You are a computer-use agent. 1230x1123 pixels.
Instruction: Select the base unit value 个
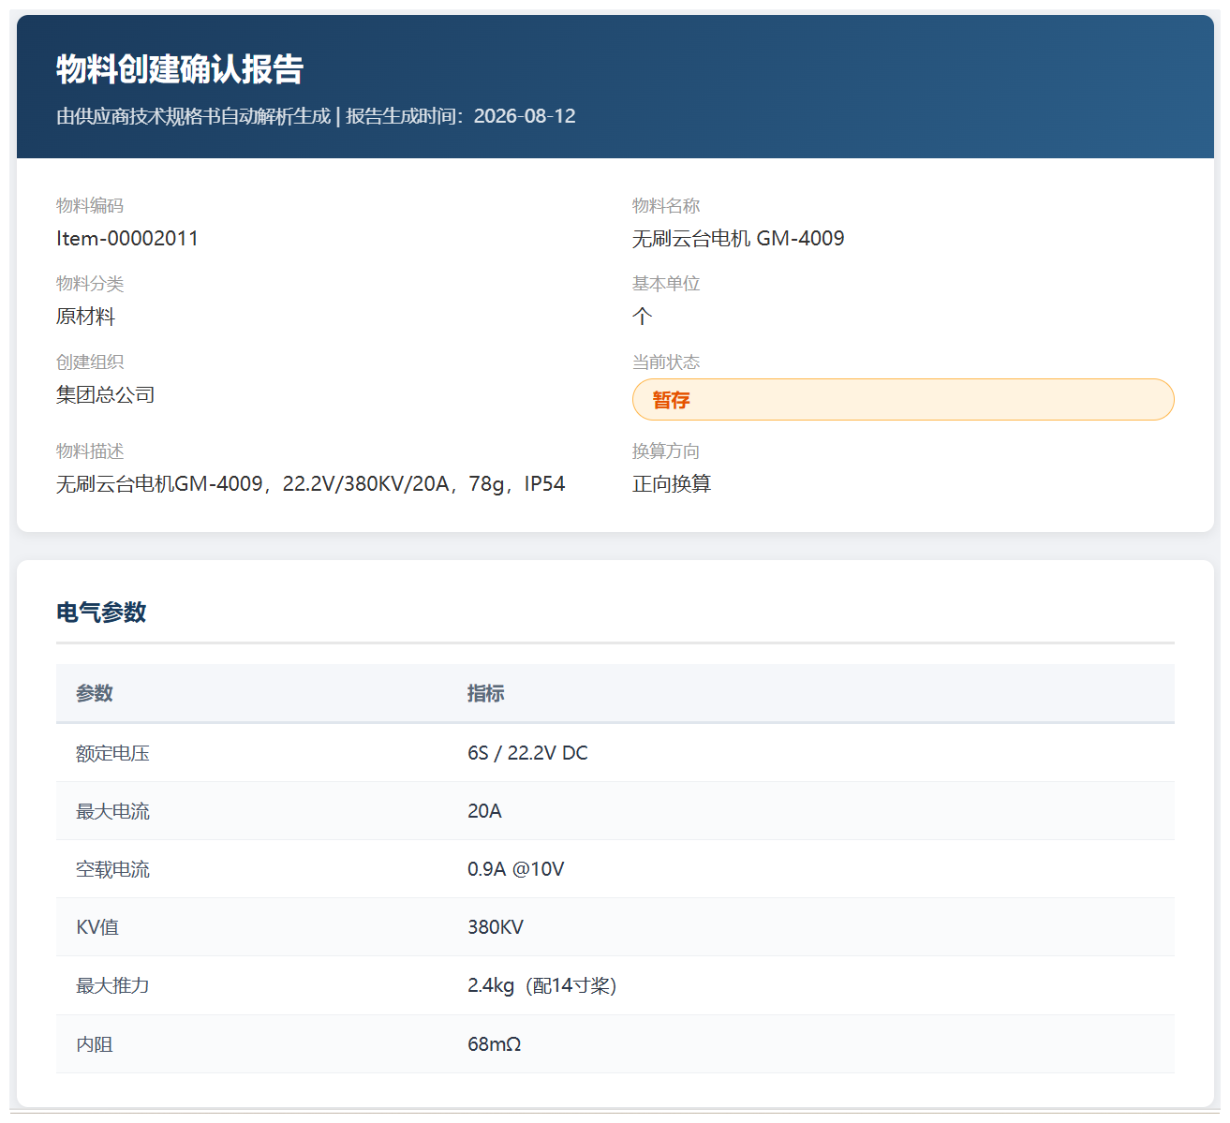pos(642,317)
